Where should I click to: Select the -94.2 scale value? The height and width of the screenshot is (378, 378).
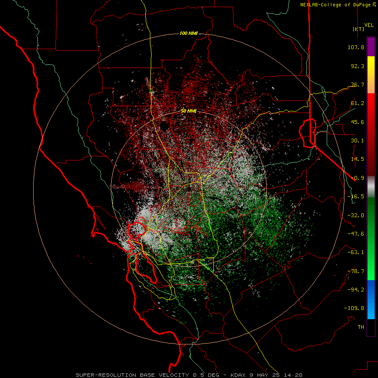coord(356,289)
